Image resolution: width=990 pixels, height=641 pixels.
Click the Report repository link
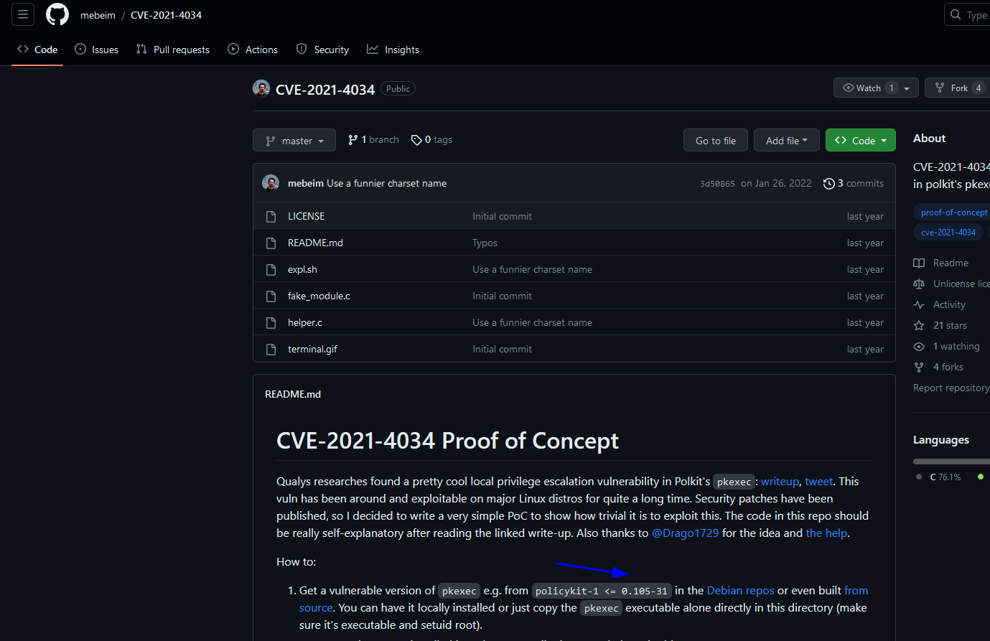coord(951,388)
